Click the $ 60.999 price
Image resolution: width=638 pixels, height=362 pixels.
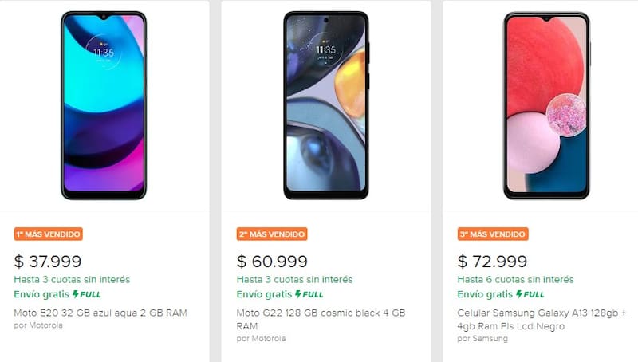(x=270, y=261)
